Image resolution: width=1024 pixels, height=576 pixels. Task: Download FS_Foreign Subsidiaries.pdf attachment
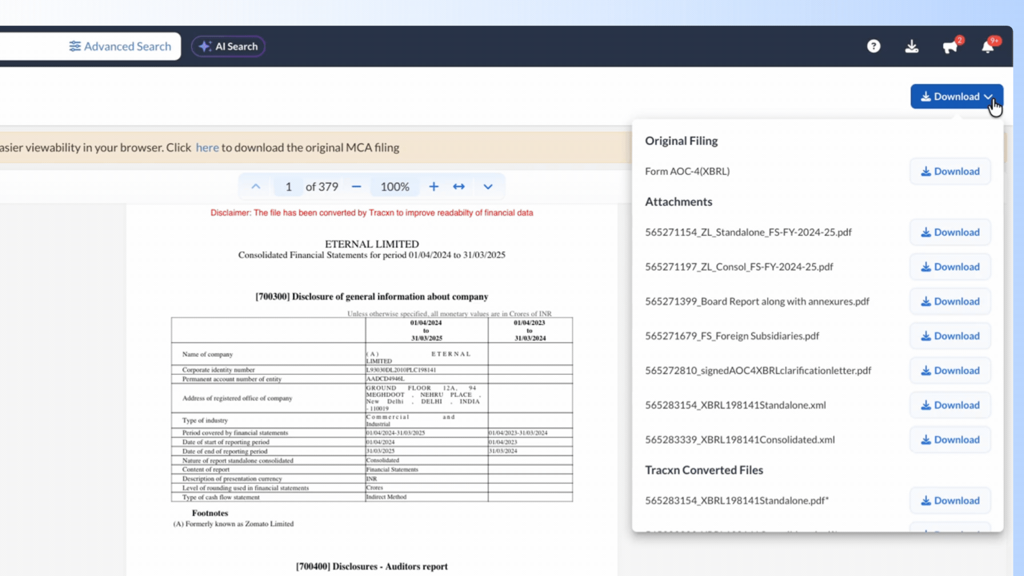950,336
